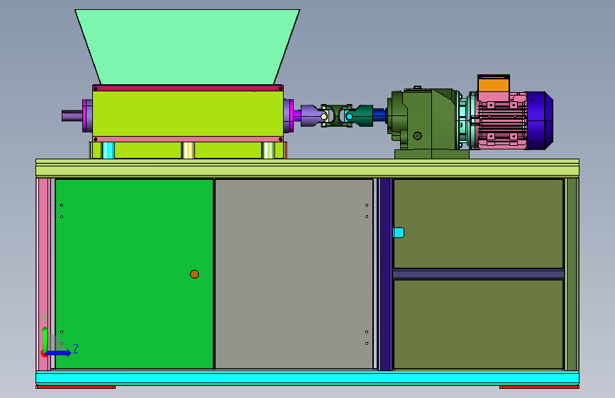
Task: Select the blue gearbox output shaft
Action: [379, 115]
